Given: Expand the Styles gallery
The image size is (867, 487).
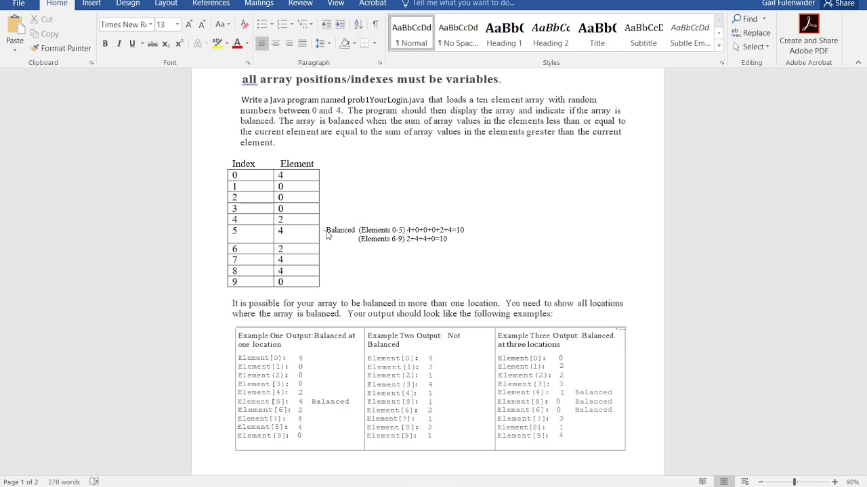Looking at the screenshot, I should coord(719,46).
